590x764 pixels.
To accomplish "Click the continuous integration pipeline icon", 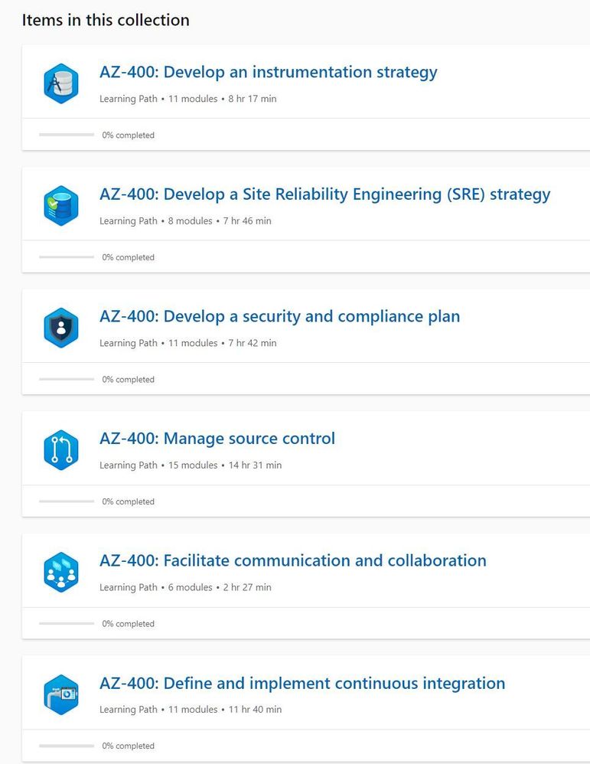I will (61, 694).
